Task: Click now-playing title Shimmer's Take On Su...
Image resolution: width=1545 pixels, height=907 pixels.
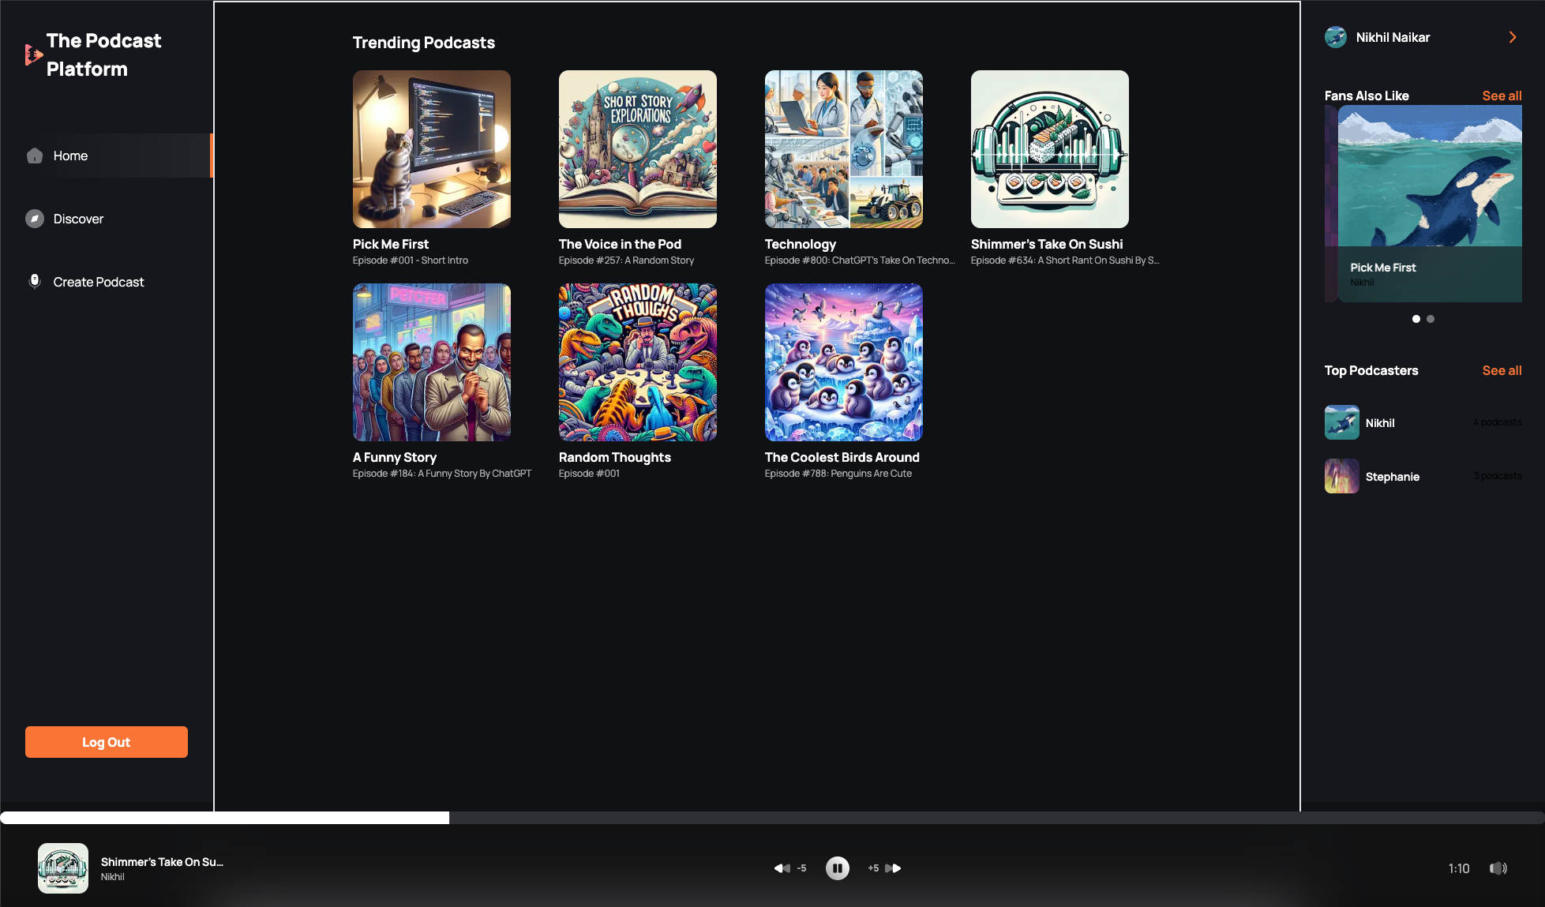Action: click(162, 862)
